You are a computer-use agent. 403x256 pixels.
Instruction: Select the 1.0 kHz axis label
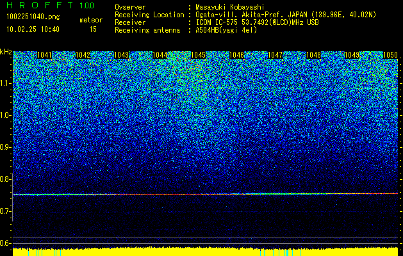click(5, 115)
